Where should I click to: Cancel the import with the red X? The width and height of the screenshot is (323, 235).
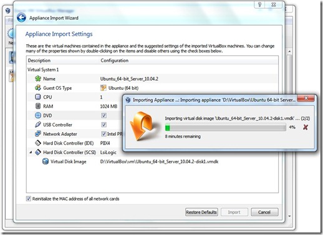306,127
